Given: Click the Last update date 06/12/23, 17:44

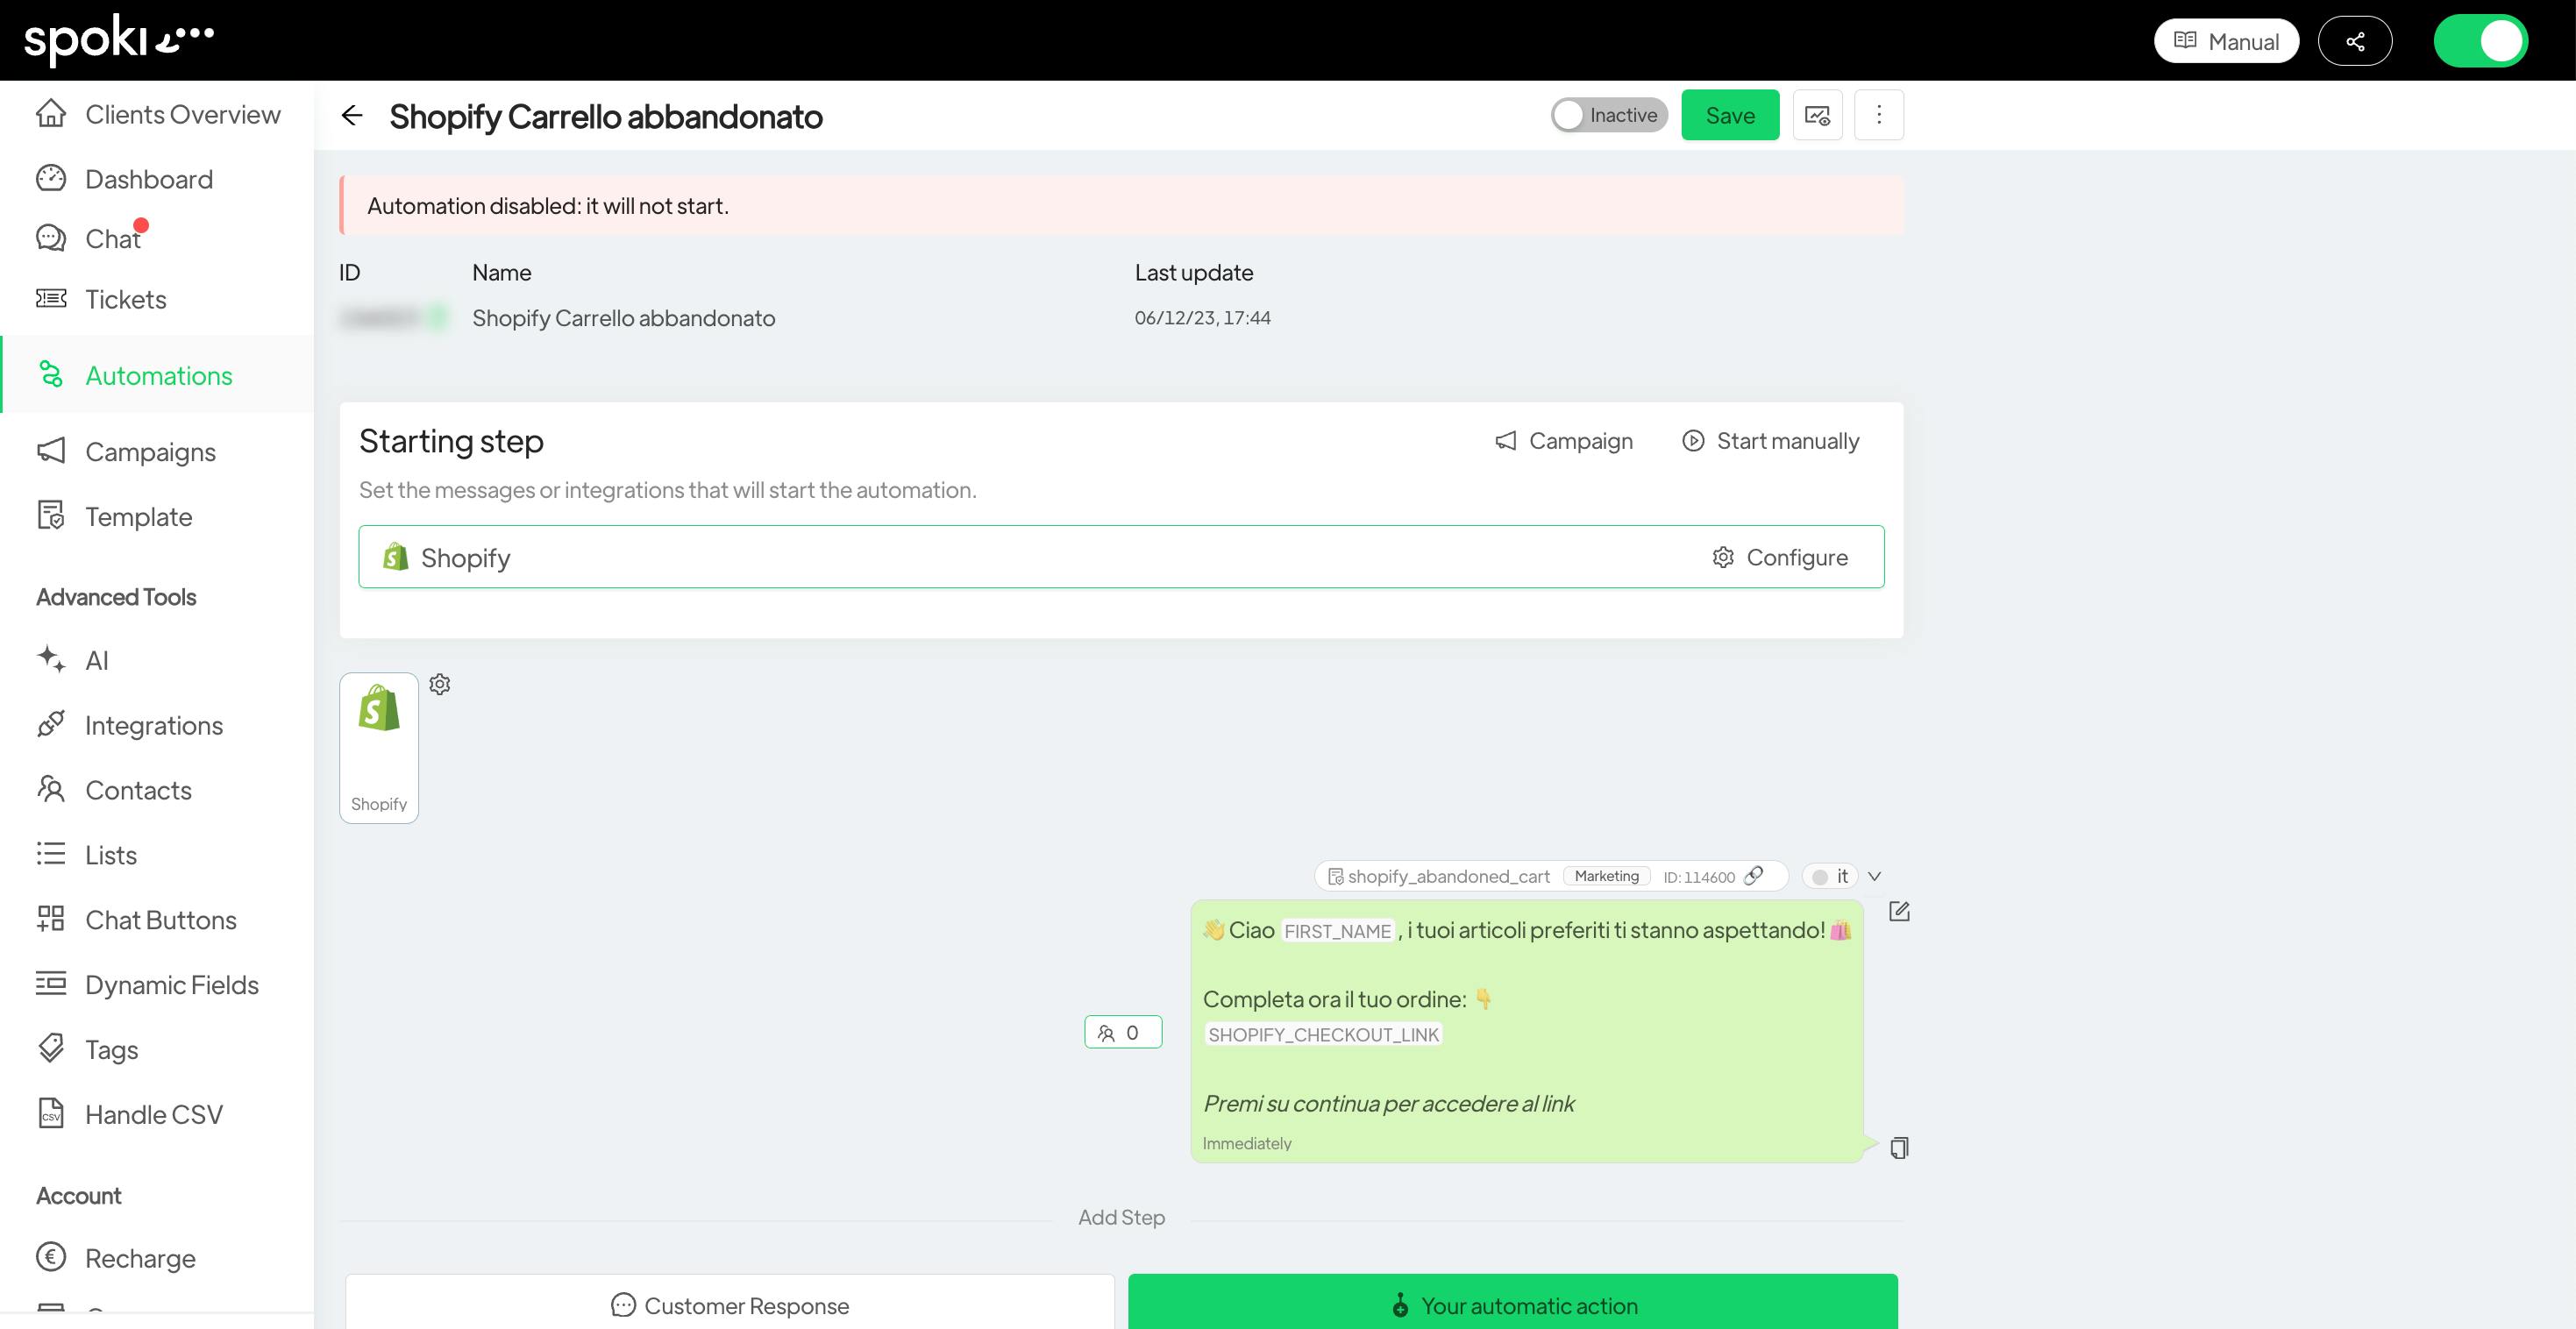Looking at the screenshot, I should [1202, 318].
